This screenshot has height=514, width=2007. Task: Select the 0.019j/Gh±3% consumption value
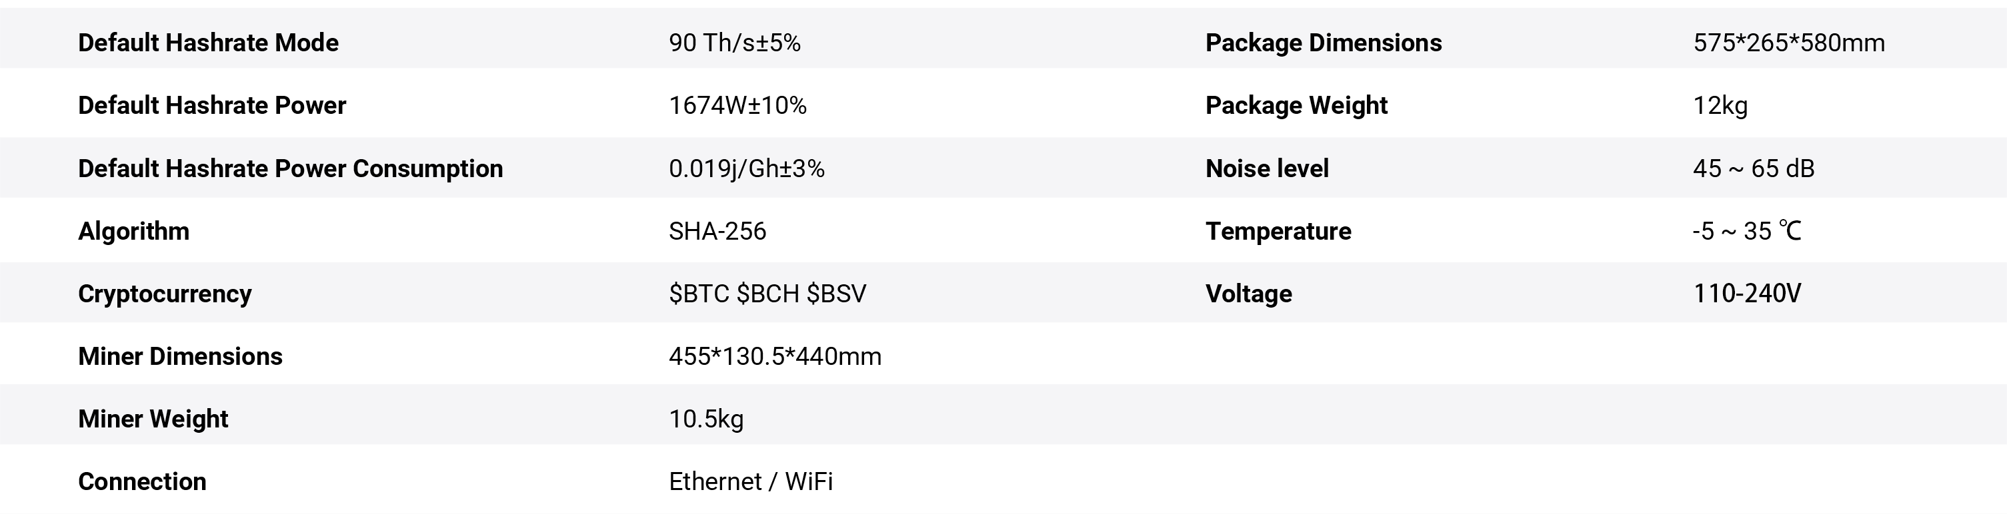coord(745,168)
